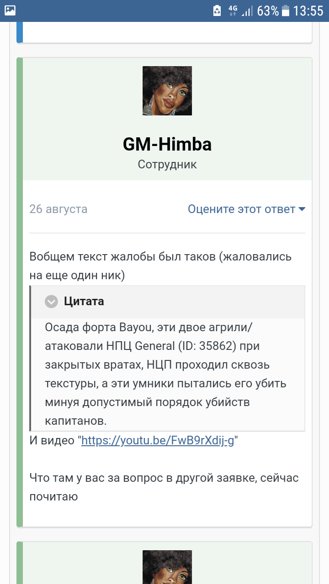Open the GM-Himba username profile
The height and width of the screenshot is (584, 329).
167,145
